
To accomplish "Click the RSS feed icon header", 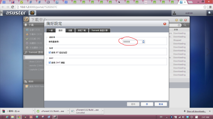I will click(x=26, y=82).
